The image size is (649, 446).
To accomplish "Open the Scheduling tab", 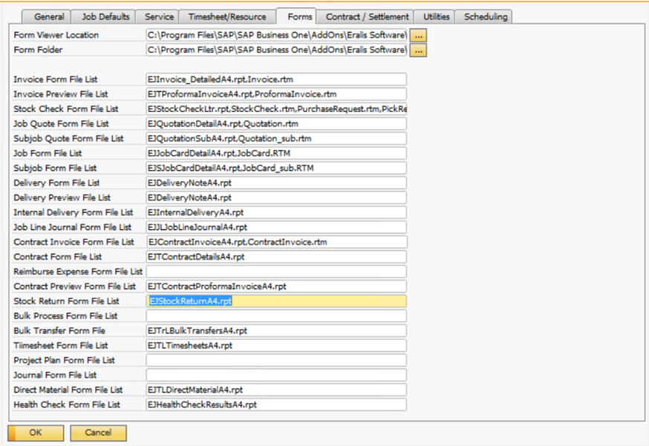I will click(485, 16).
